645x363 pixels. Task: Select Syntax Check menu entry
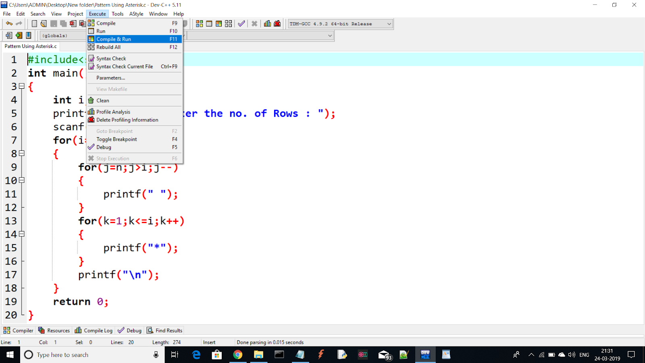point(135,58)
